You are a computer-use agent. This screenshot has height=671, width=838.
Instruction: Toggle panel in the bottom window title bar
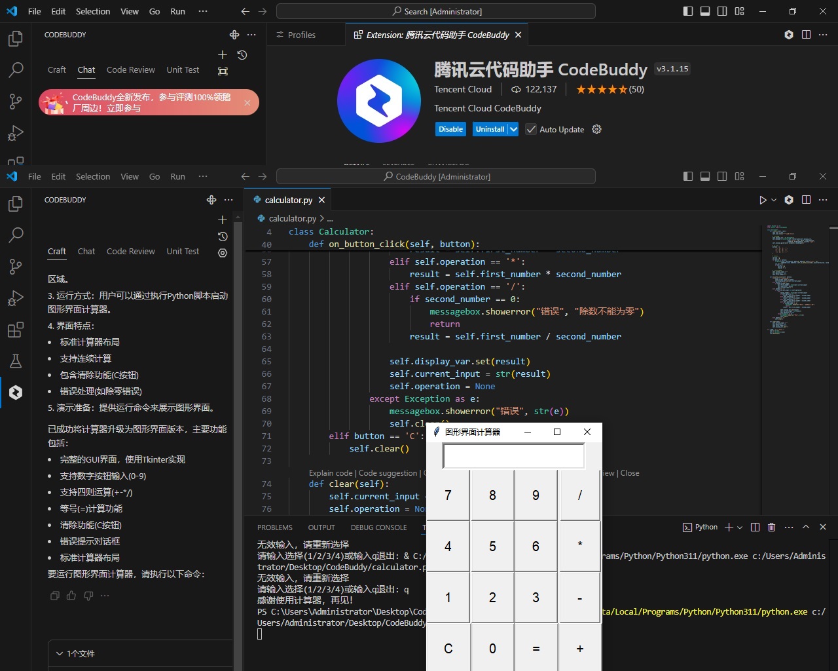(705, 176)
